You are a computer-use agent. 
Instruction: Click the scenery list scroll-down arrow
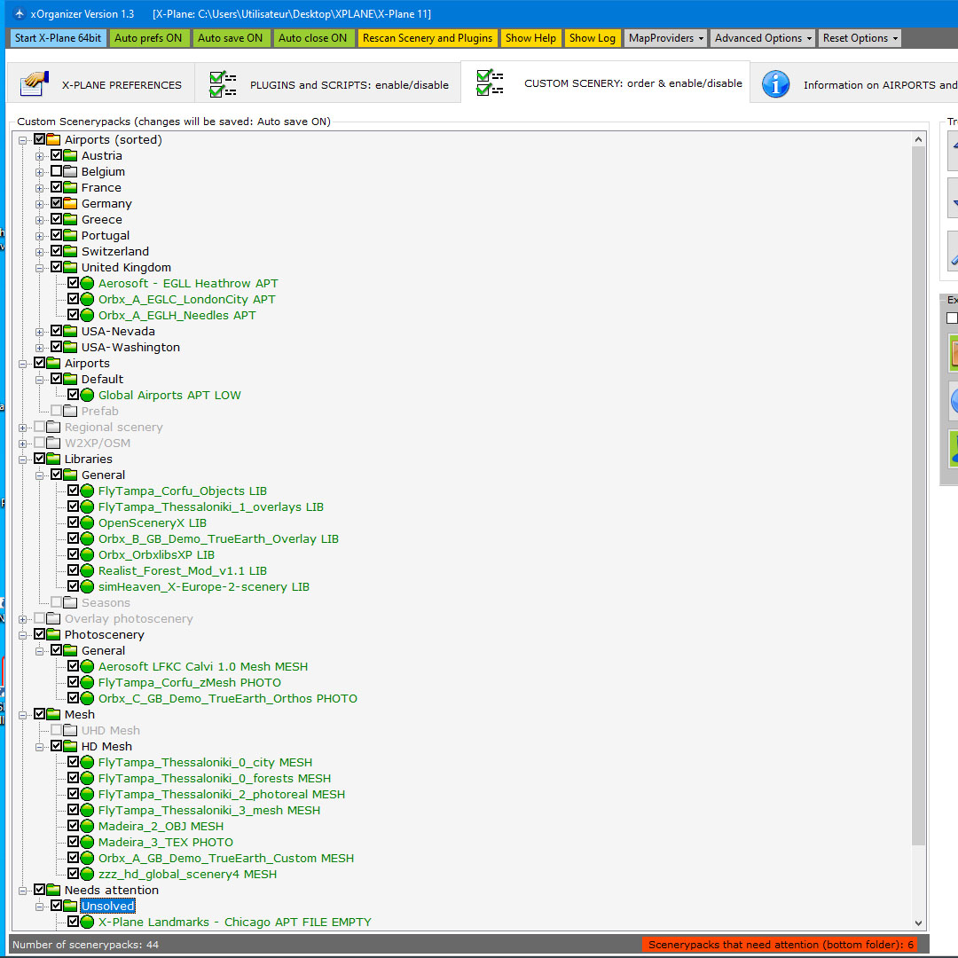coord(918,923)
